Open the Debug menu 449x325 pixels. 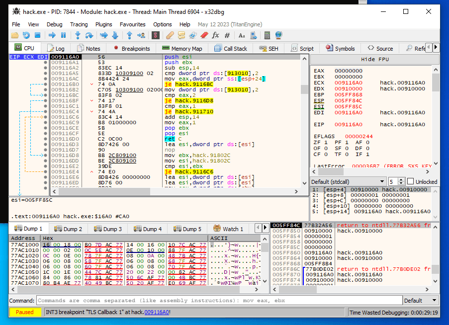(x=54, y=24)
